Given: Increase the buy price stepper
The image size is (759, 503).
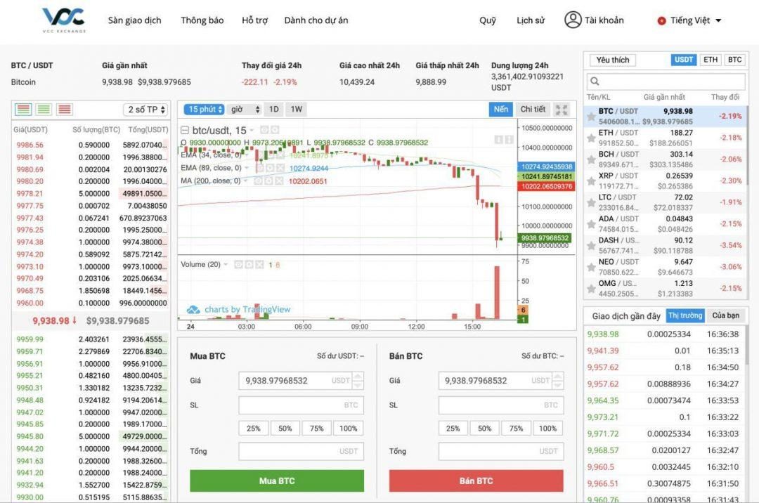Looking at the screenshot, I should click(358, 377).
